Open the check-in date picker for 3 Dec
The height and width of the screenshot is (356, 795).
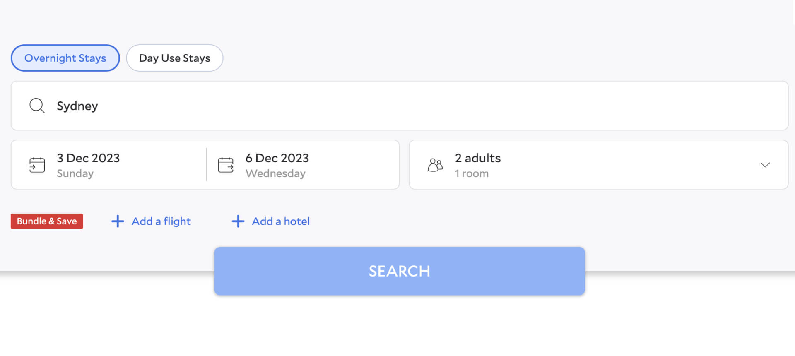click(x=88, y=158)
